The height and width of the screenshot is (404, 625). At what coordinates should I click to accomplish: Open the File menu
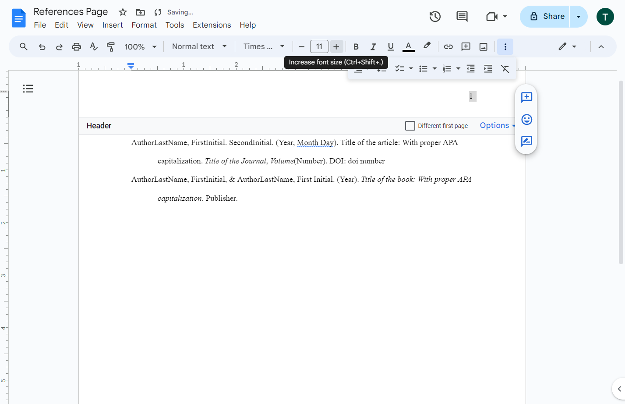pos(40,25)
